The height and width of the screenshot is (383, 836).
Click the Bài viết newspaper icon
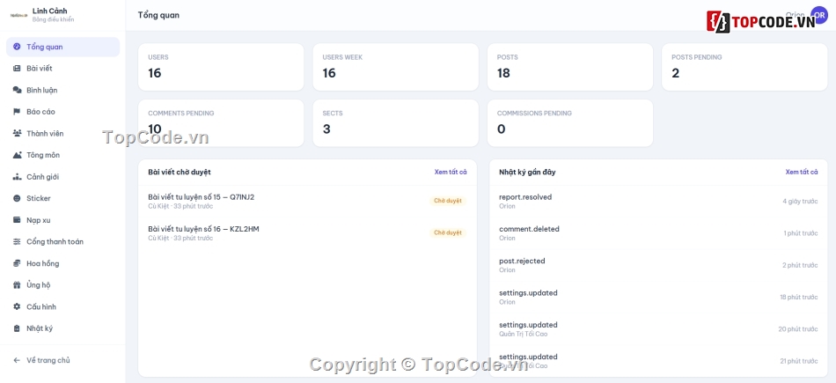(x=17, y=69)
